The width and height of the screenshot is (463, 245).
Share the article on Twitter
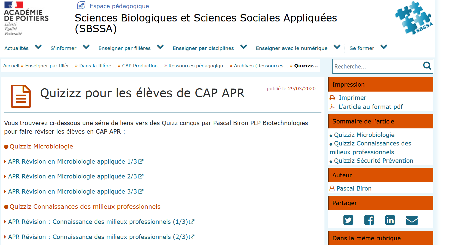pos(348,220)
